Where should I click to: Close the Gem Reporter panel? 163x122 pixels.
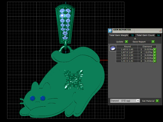160,30
